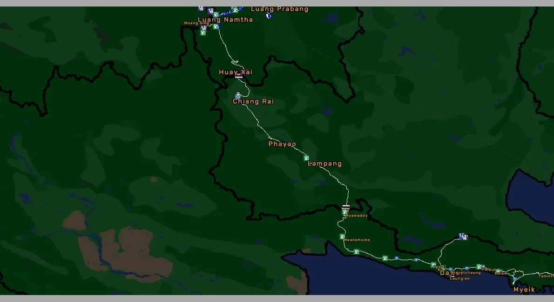Open the fuel pump icon near Yebyu

(433, 264)
